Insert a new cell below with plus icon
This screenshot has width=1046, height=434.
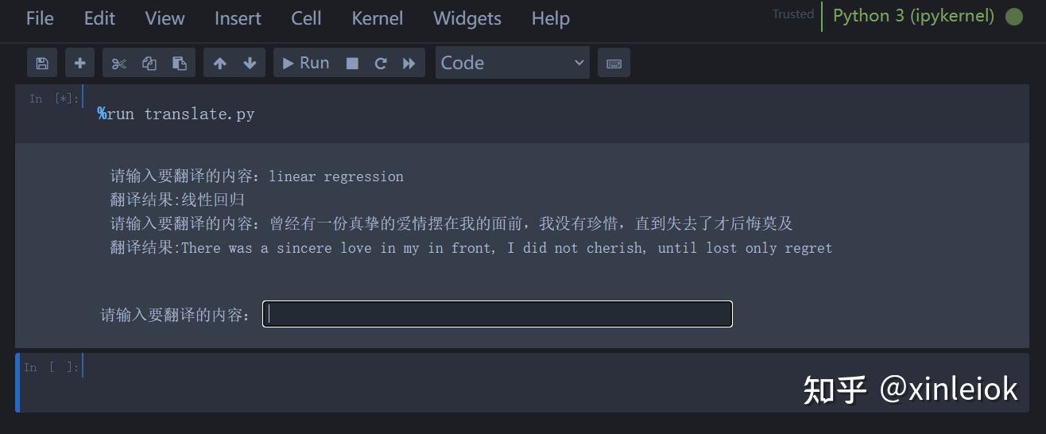click(x=79, y=63)
